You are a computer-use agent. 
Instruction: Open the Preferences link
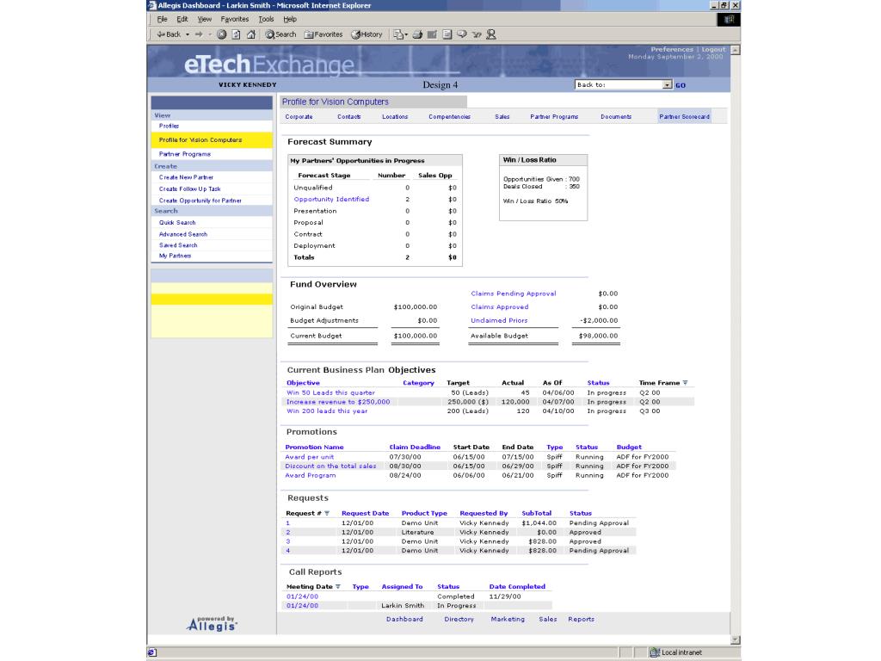pyautogui.click(x=672, y=49)
